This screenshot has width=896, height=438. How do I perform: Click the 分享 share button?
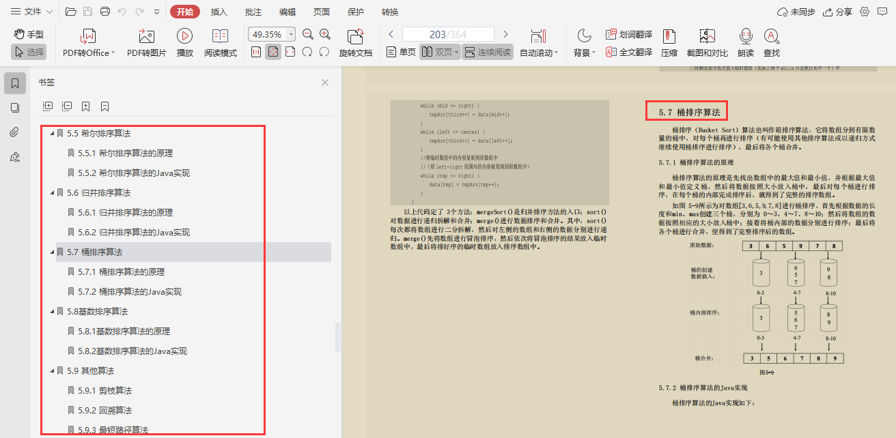pyautogui.click(x=838, y=12)
